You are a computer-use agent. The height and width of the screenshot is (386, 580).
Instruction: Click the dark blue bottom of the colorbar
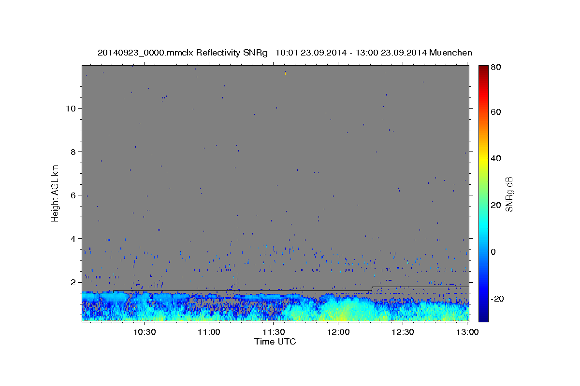483,317
